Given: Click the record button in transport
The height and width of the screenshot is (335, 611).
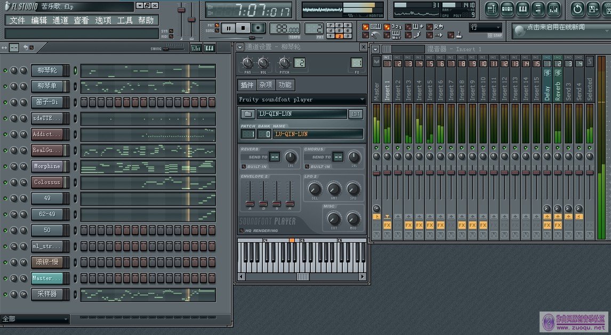Looking at the screenshot, I should click(x=258, y=28).
